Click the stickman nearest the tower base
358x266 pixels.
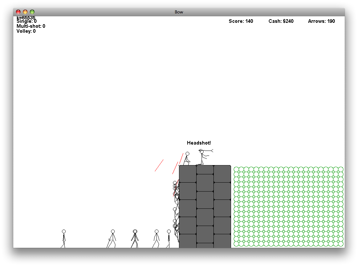coord(168,239)
